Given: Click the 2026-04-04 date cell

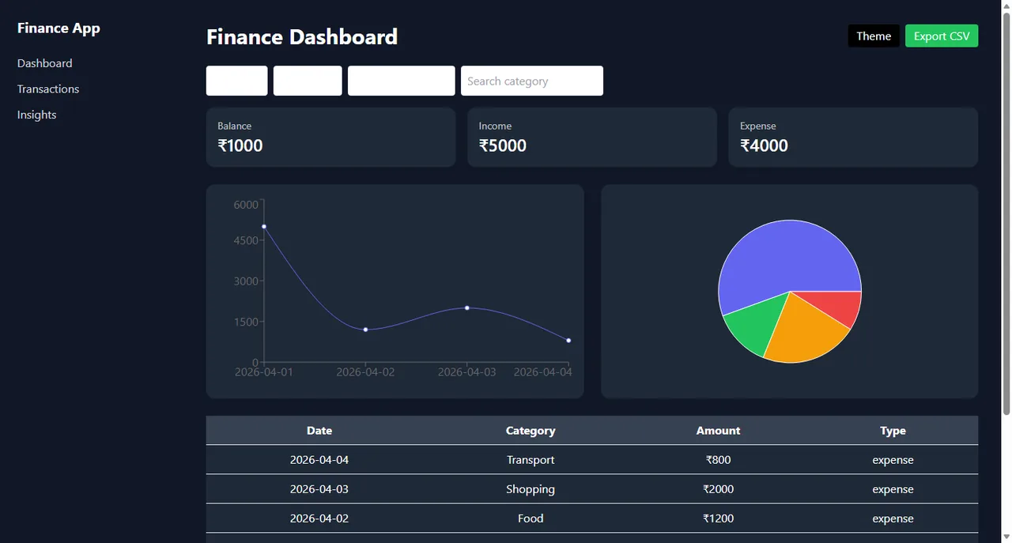Looking at the screenshot, I should [319, 460].
